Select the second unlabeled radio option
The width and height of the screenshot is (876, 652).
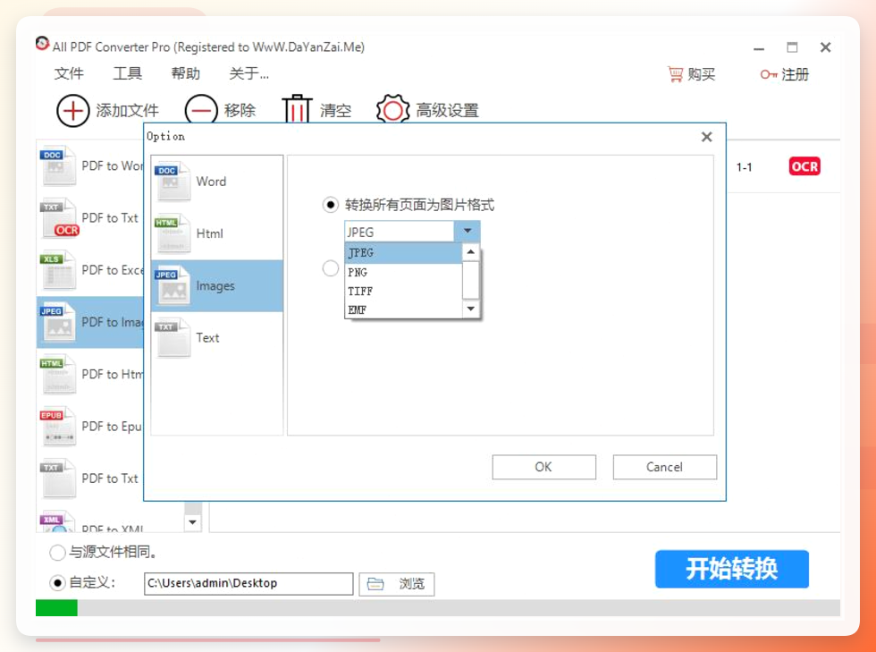click(x=330, y=268)
